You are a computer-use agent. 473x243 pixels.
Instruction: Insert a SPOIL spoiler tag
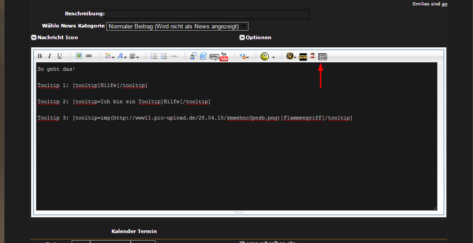point(214,57)
